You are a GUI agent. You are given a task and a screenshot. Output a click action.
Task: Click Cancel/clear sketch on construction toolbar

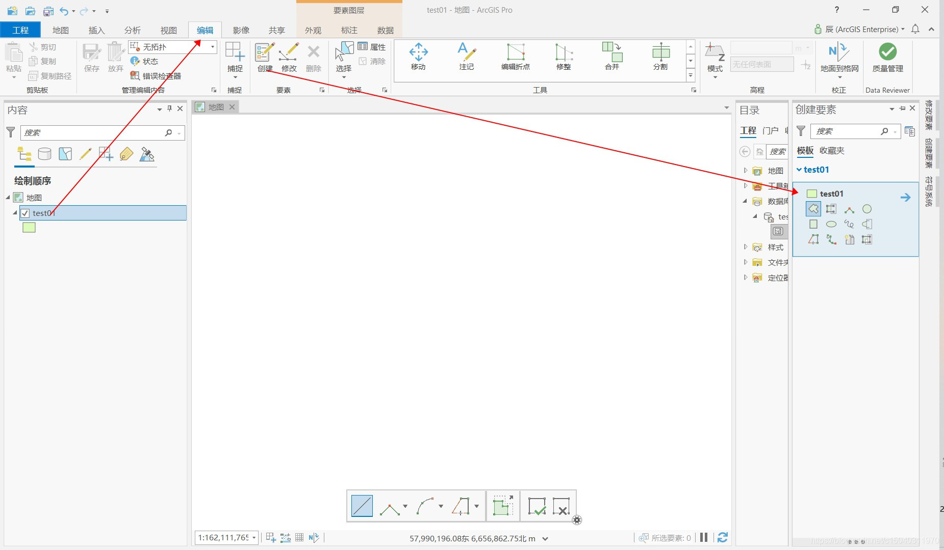561,506
